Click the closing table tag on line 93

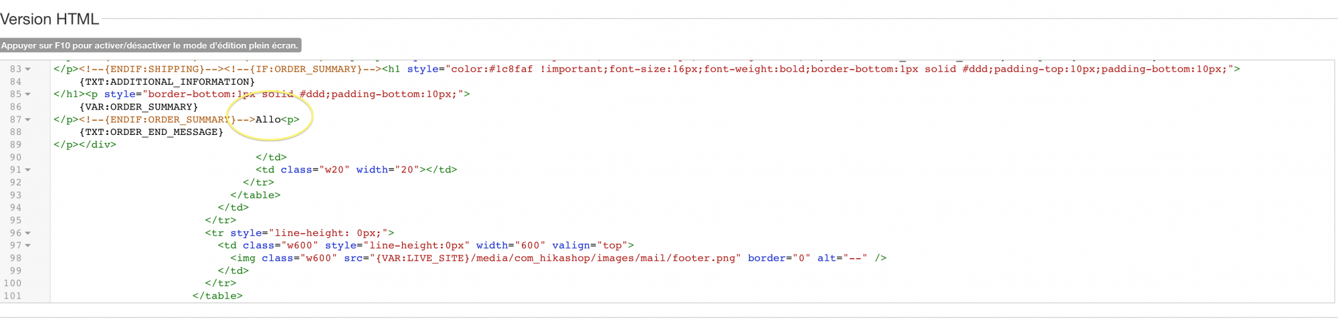[255, 195]
